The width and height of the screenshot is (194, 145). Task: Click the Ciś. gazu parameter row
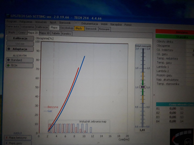click(x=175, y=54)
